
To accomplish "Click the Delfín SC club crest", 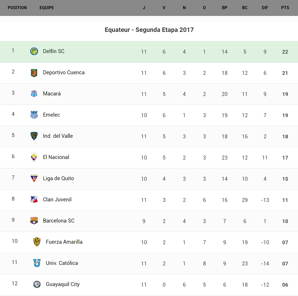I will (34, 51).
